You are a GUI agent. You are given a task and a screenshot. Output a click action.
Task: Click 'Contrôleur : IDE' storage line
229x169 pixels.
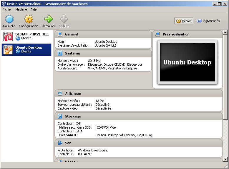tap(69, 124)
